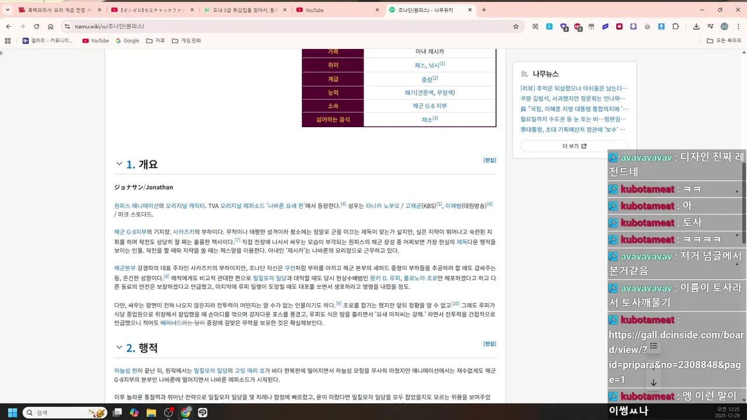Click the blue download-arrow extension icon
This screenshot has width=747, height=420.
pyautogui.click(x=662, y=26)
